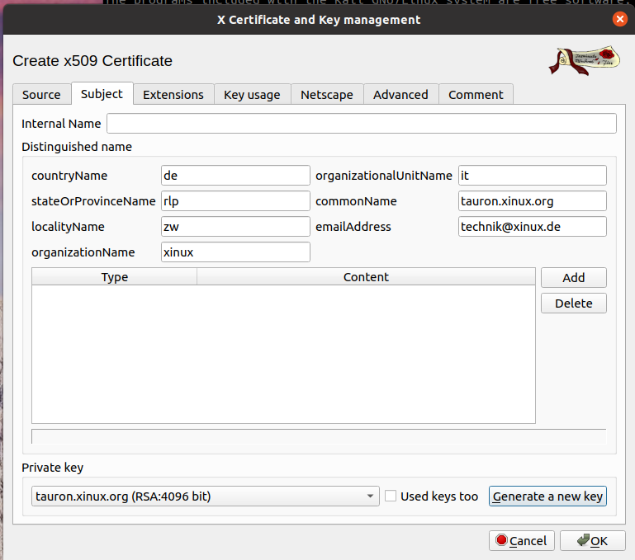Close the certificate dialog window
The image size is (635, 560).
pyautogui.click(x=619, y=19)
